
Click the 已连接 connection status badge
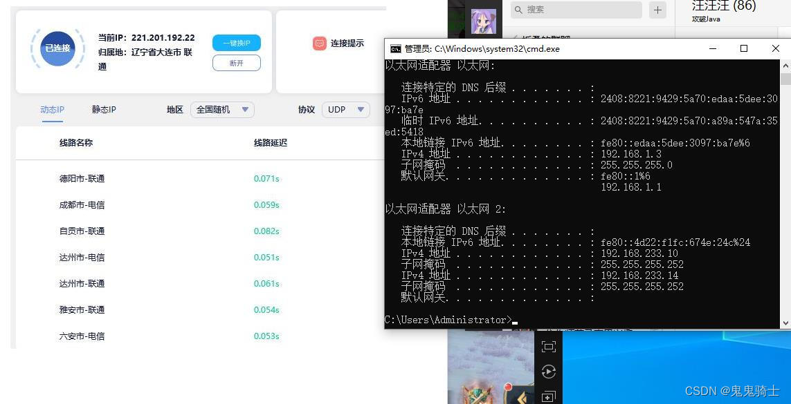[57, 49]
